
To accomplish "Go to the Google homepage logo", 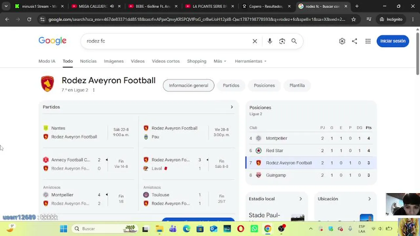I will [x=52, y=41].
